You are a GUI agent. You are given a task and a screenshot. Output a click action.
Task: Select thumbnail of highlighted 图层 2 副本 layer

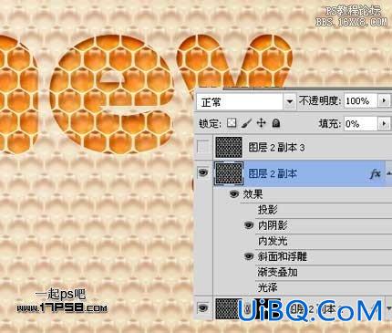pos(229,173)
